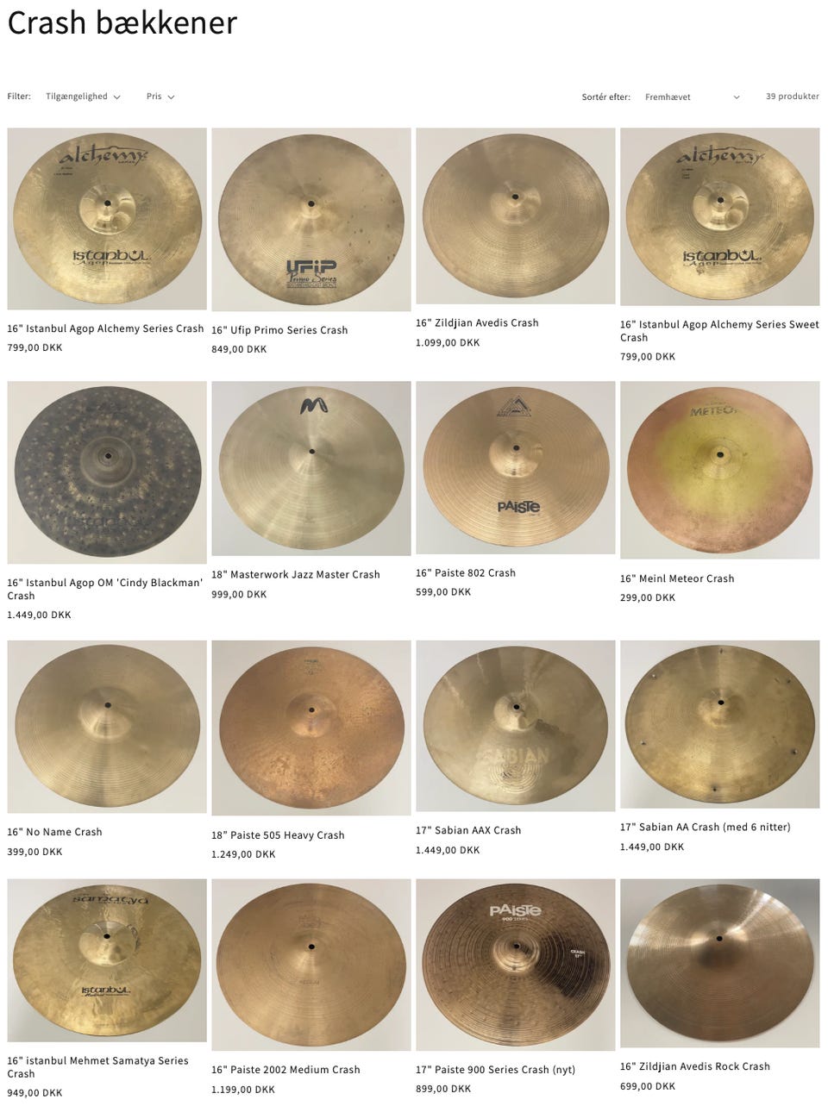The width and height of the screenshot is (828, 1106).
Task: Open the 16" No Name Crash link
Action: click(54, 832)
